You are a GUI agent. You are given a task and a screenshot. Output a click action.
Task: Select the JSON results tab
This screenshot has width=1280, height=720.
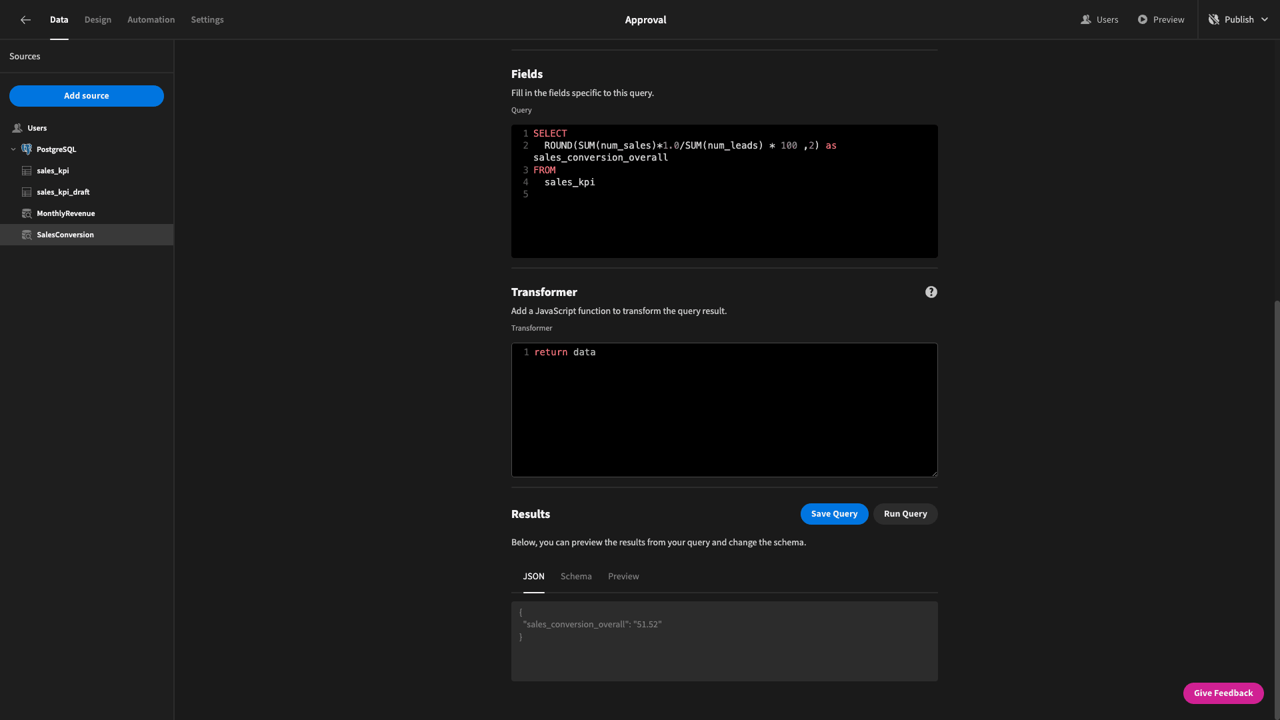tap(534, 577)
